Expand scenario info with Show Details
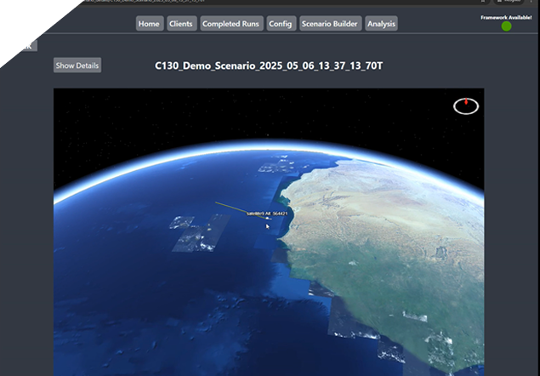This screenshot has width=540, height=376. pyautogui.click(x=77, y=66)
